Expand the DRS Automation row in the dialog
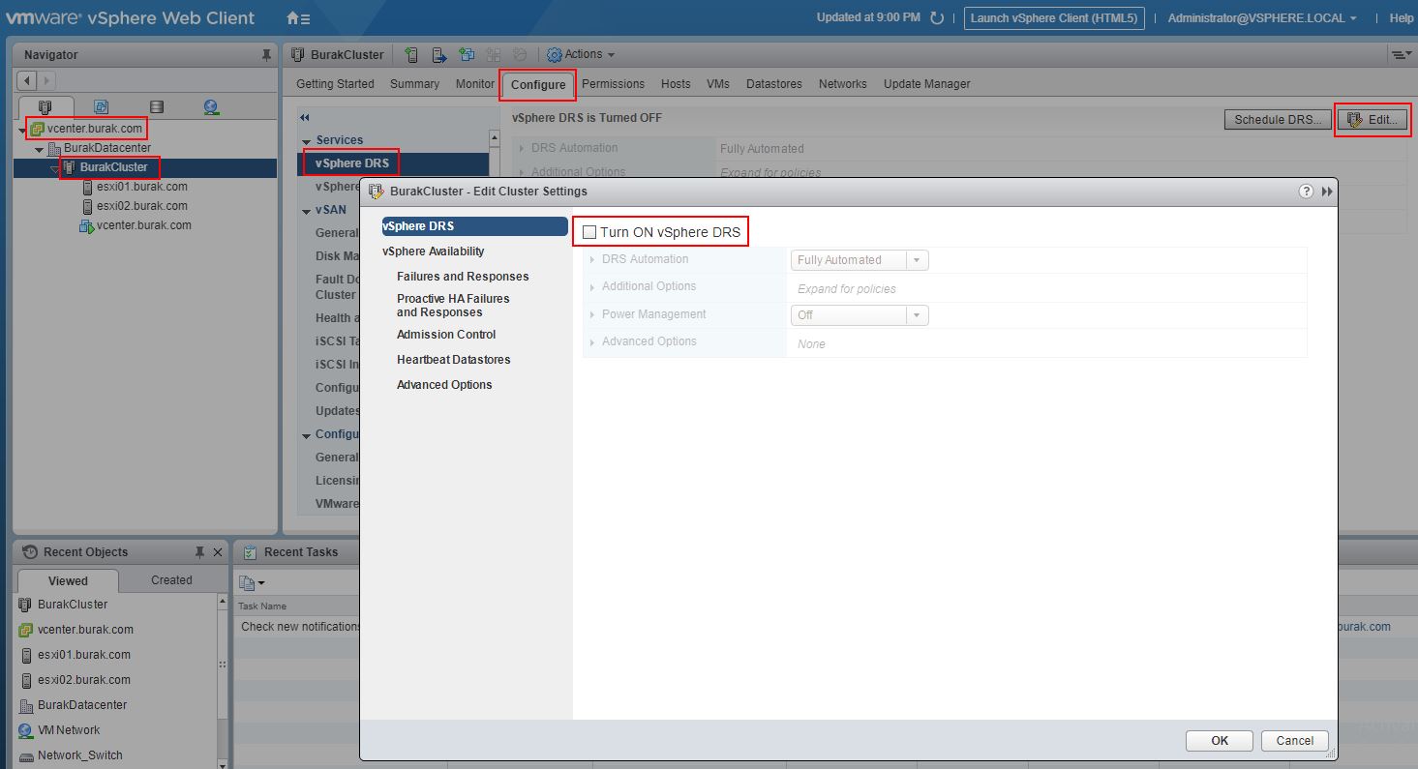1418x769 pixels. point(591,259)
